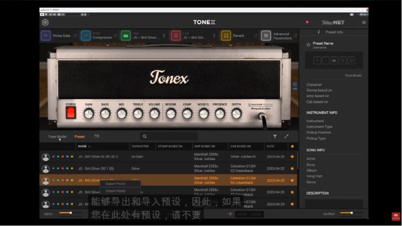
Task: Click the tuner icon in bottom bar
Action: [230, 214]
